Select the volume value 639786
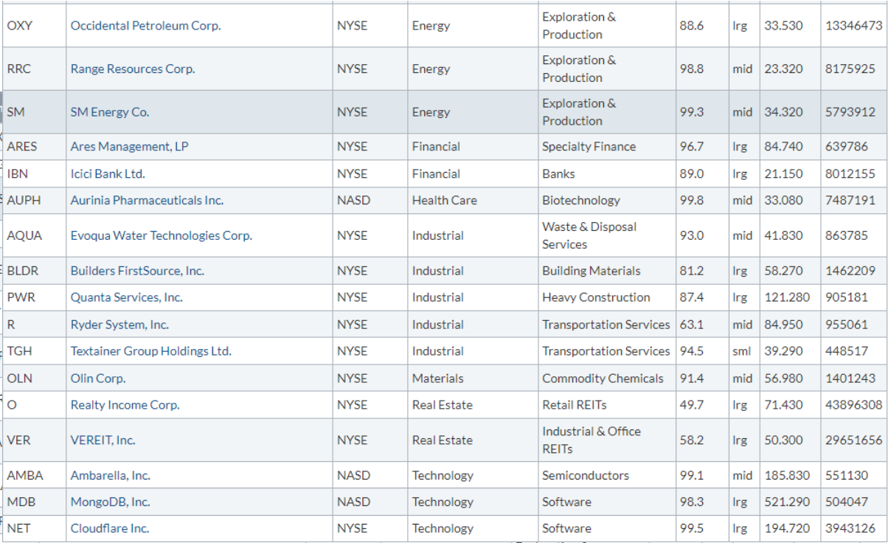 pyautogui.click(x=847, y=147)
